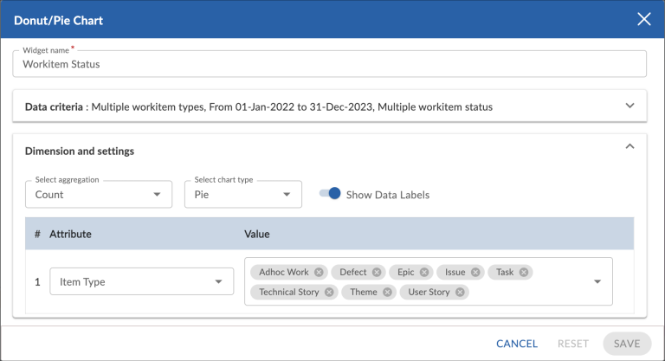665x361 pixels.
Task: Click the Defect chip label
Action: (353, 273)
